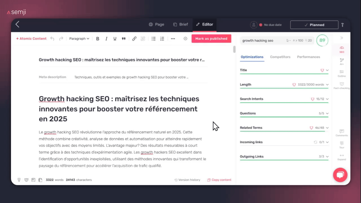Open the Planned status selector
The width and height of the screenshot is (361, 203).
(x=314, y=25)
